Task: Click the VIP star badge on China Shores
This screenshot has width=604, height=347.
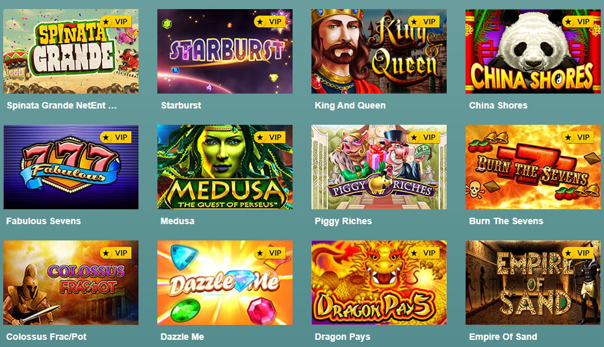Action: point(578,21)
